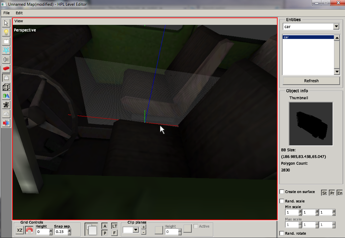Screen dimensions: 345x238
Task: Enable Create on surface checkbox
Action: [x=282, y=192]
